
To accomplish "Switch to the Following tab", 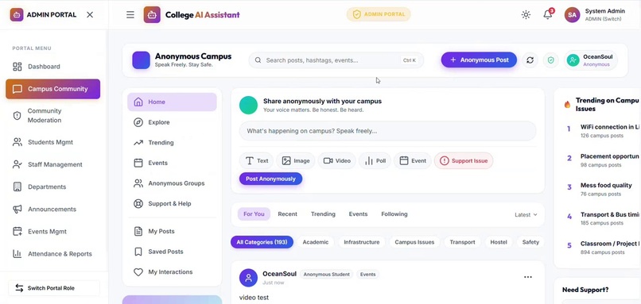I will 394,214.
